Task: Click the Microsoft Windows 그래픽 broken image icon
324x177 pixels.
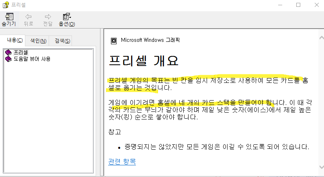Action: click(114, 41)
